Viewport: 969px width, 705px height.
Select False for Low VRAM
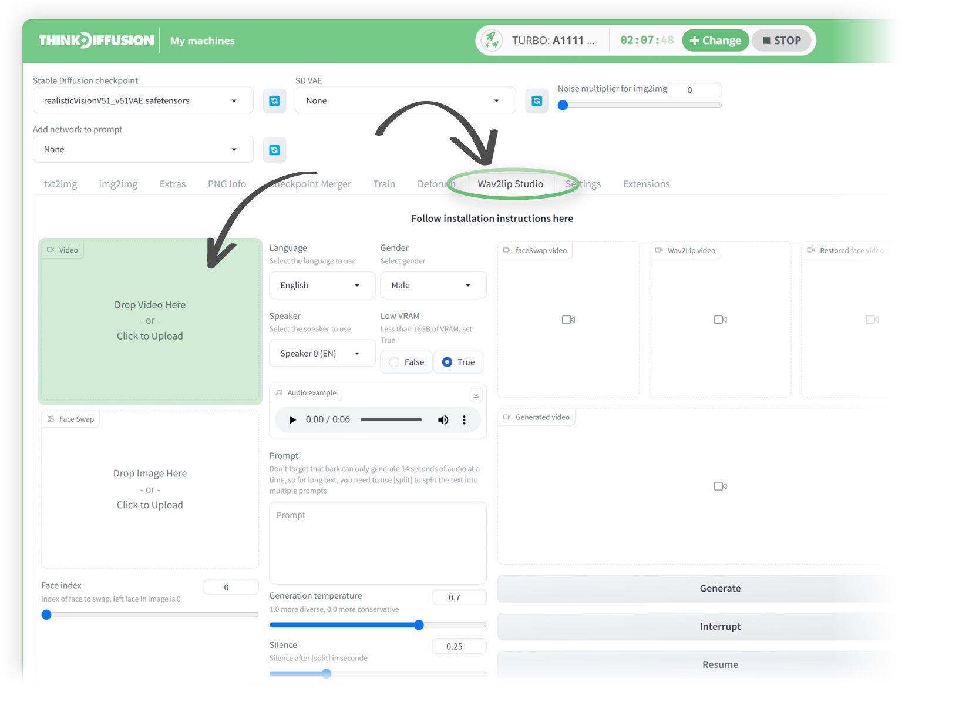[x=406, y=362]
